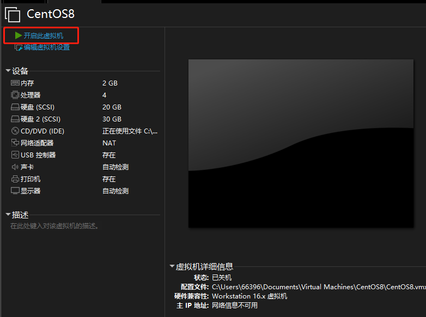This screenshot has width=426, height=317.
Task: Click the 硬盘 (SCSI) disk icon
Action: (15, 107)
